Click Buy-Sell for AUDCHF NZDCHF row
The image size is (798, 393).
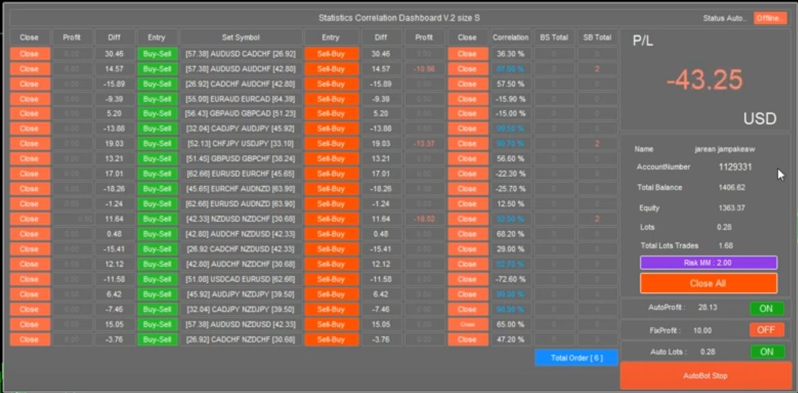click(x=157, y=264)
